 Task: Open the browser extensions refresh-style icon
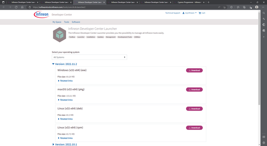(x=231, y=7)
